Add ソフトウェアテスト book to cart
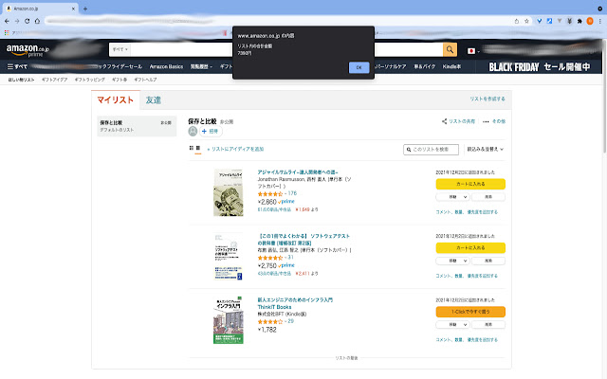This screenshot has height=379, width=607. (x=470, y=248)
